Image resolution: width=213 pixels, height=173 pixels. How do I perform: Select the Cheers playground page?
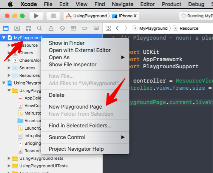(x=26, y=53)
